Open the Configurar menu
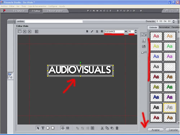Image resolution: width=180 pixels, height=135 pixels. click(53, 6)
